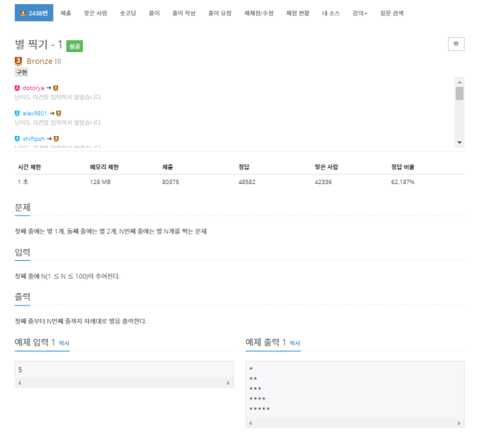Go to the 채점 현황 tab
The image size is (496, 433).
[298, 13]
